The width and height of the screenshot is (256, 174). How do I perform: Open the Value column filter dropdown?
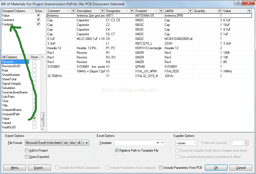(x=249, y=11)
